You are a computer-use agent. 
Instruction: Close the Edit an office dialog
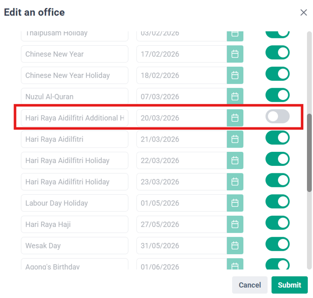click(304, 13)
